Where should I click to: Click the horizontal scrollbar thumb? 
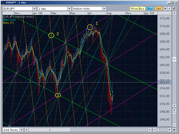(x=50, y=130)
